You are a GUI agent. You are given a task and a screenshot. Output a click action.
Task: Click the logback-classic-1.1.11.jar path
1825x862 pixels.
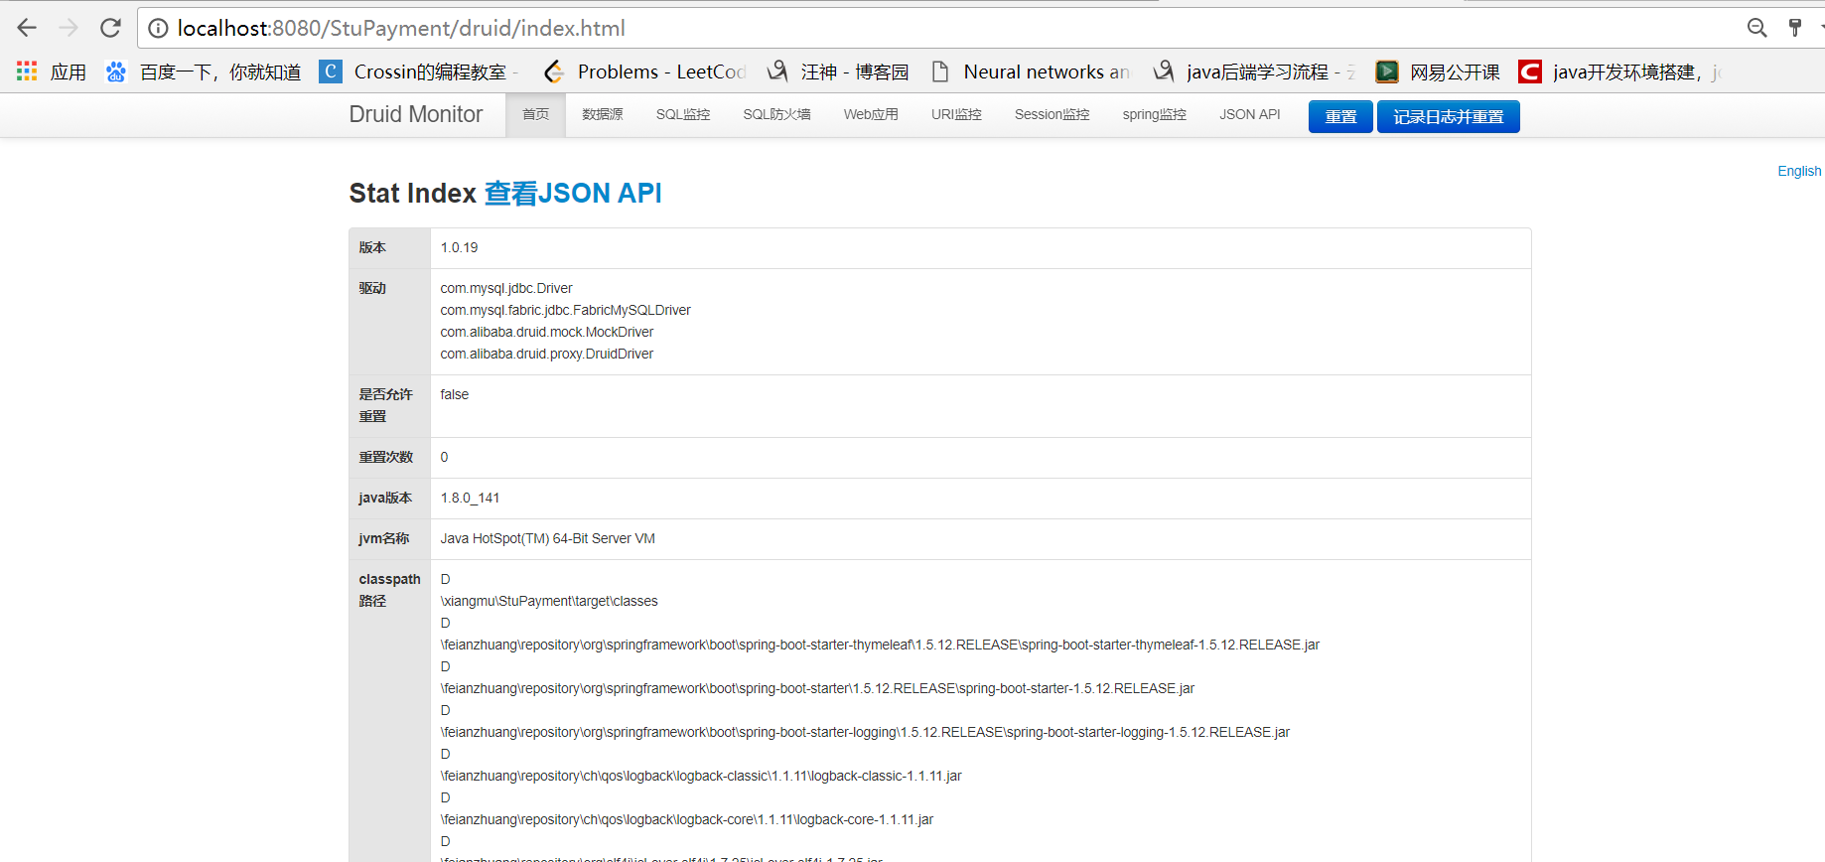click(x=701, y=776)
